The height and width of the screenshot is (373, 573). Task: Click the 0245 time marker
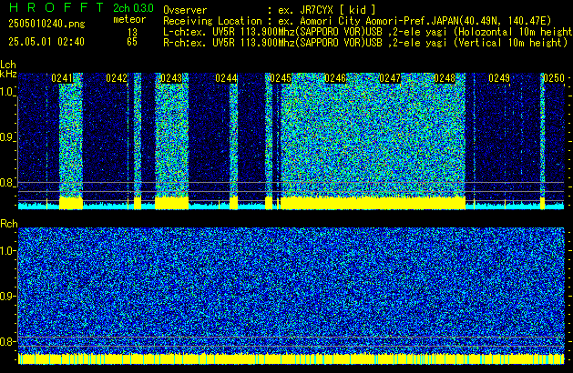tap(281, 78)
